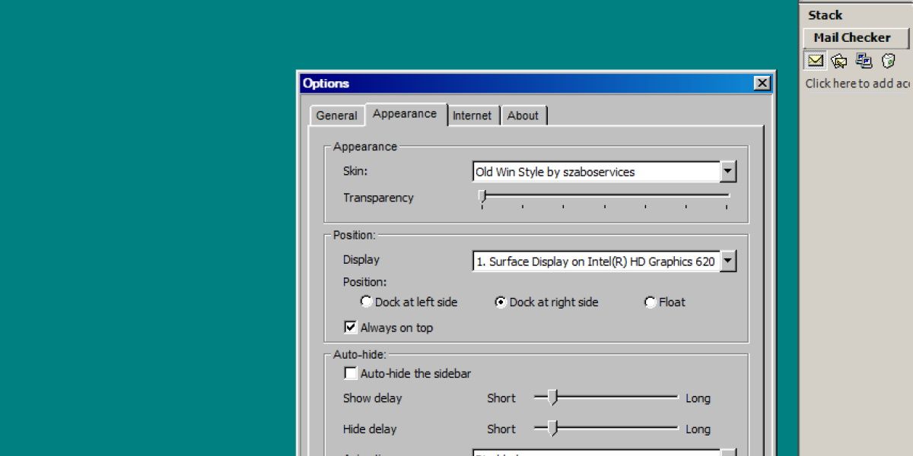Open the recycle bin icon in the sidebar
This screenshot has width=913, height=456.
887,61
